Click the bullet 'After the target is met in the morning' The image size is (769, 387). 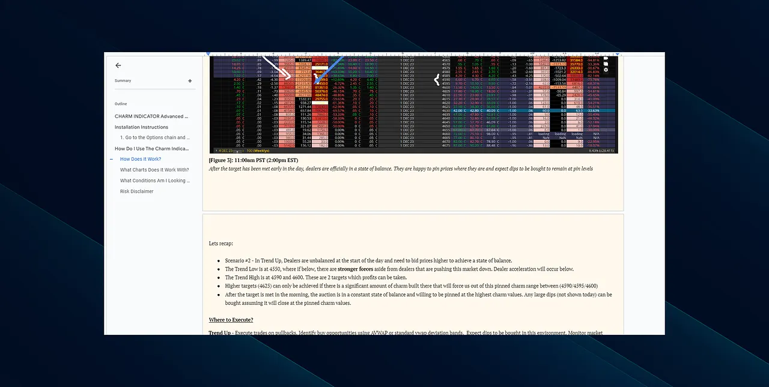pyautogui.click(x=418, y=299)
